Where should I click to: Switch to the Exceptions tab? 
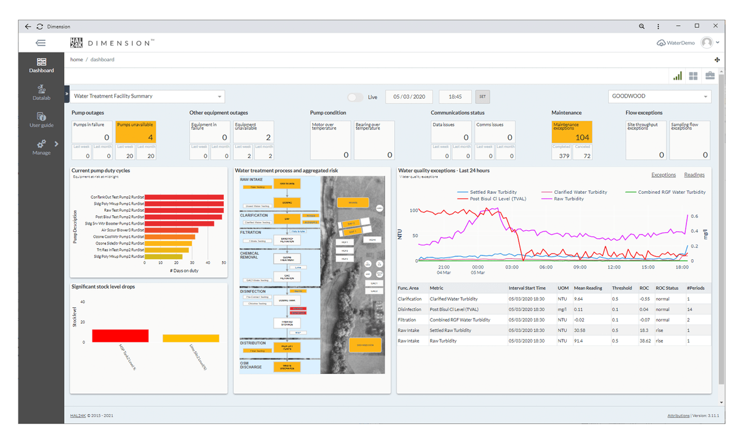[664, 175]
